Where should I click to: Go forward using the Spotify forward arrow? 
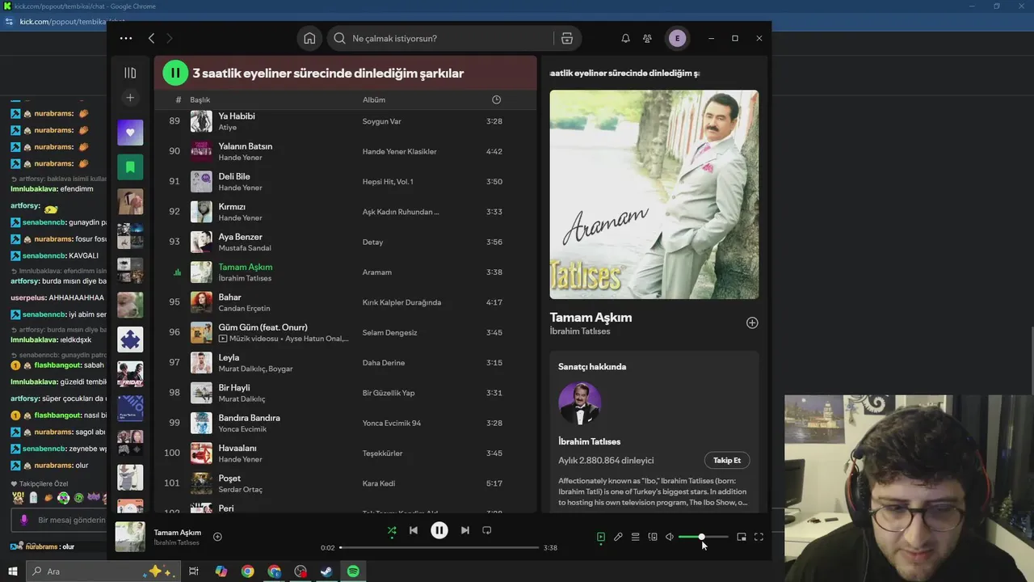[169, 38]
